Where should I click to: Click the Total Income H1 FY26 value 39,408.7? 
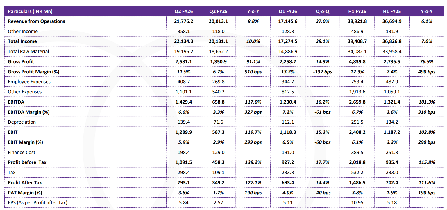pos(357,41)
